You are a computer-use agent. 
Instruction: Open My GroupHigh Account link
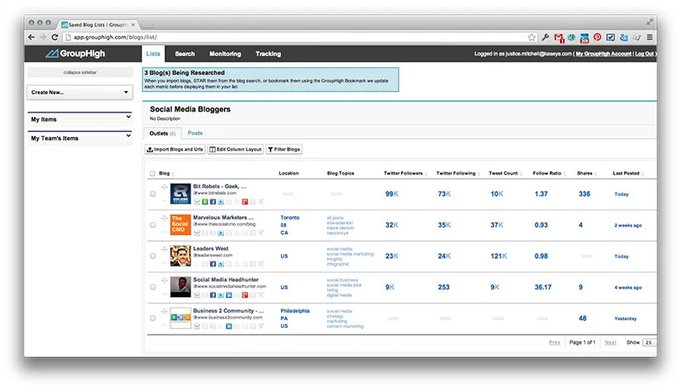click(604, 54)
